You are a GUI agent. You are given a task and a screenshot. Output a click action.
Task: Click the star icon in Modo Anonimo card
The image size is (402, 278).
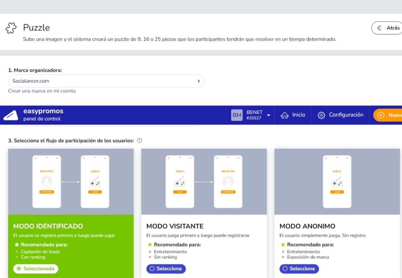(283, 245)
